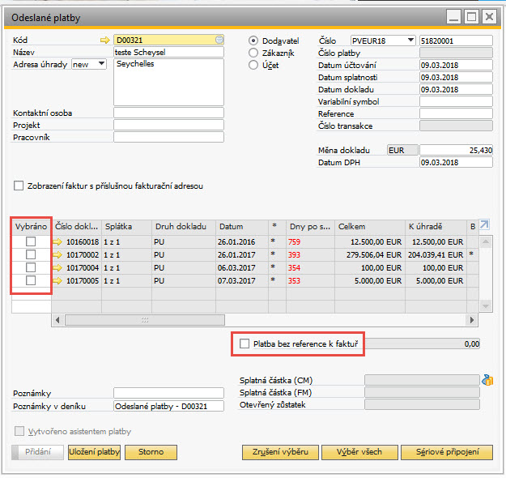
Task: Click the yellow link arrow beside Kód
Action: pyautogui.click(x=105, y=40)
